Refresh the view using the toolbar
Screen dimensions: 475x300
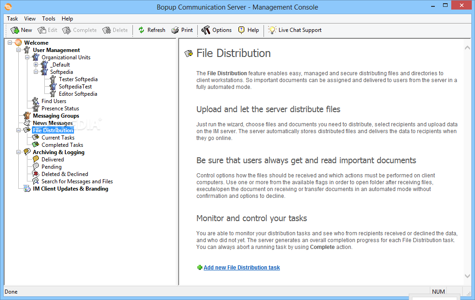[x=152, y=30]
